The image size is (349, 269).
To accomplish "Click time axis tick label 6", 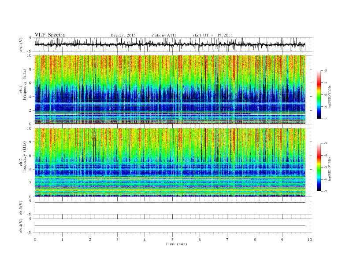I will click(x=200, y=240).
